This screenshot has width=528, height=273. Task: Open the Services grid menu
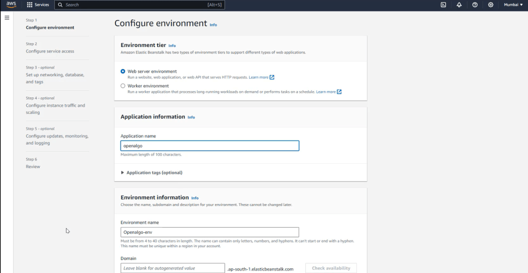click(x=38, y=5)
